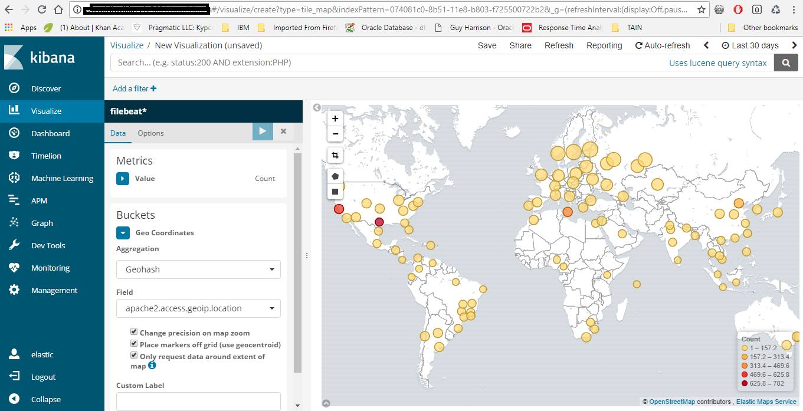Open the Chrome three-dot menu
Image resolution: width=803 pixels, height=411 pixels.
click(795, 9)
